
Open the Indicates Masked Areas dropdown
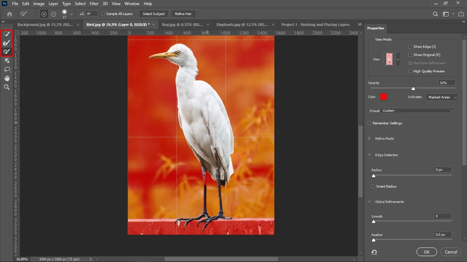(x=441, y=97)
